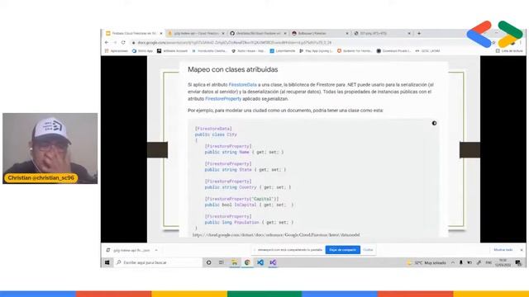Click the public class City code line
Screen dimensions: 529x297
point(216,134)
